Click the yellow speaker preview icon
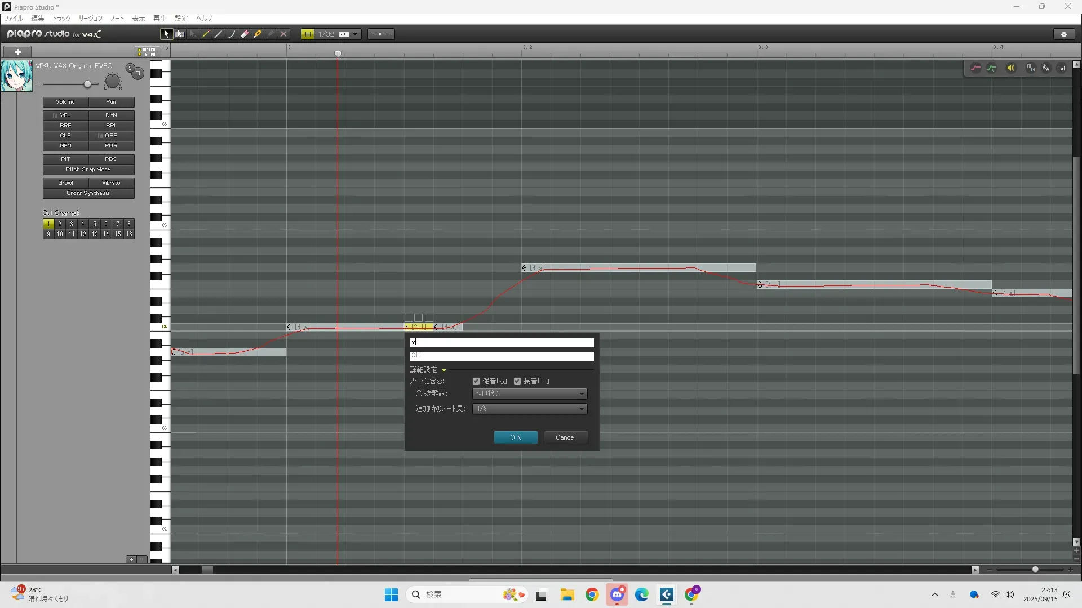This screenshot has height=608, width=1082. coord(1011,68)
